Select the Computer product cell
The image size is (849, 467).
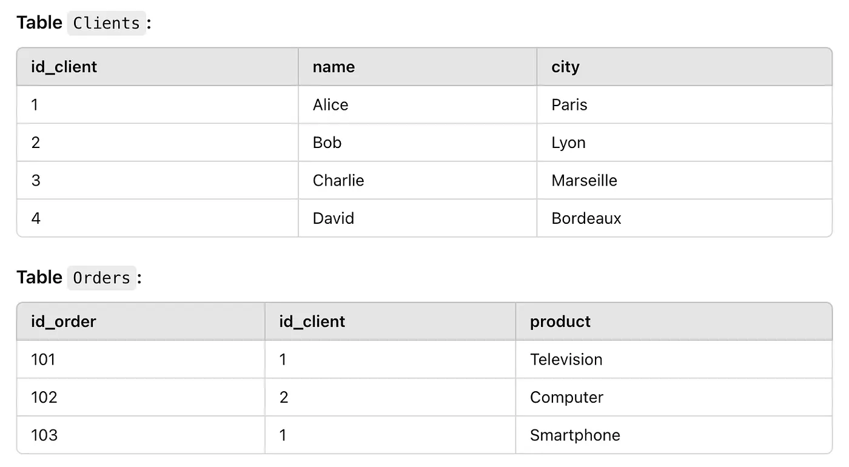click(x=674, y=397)
